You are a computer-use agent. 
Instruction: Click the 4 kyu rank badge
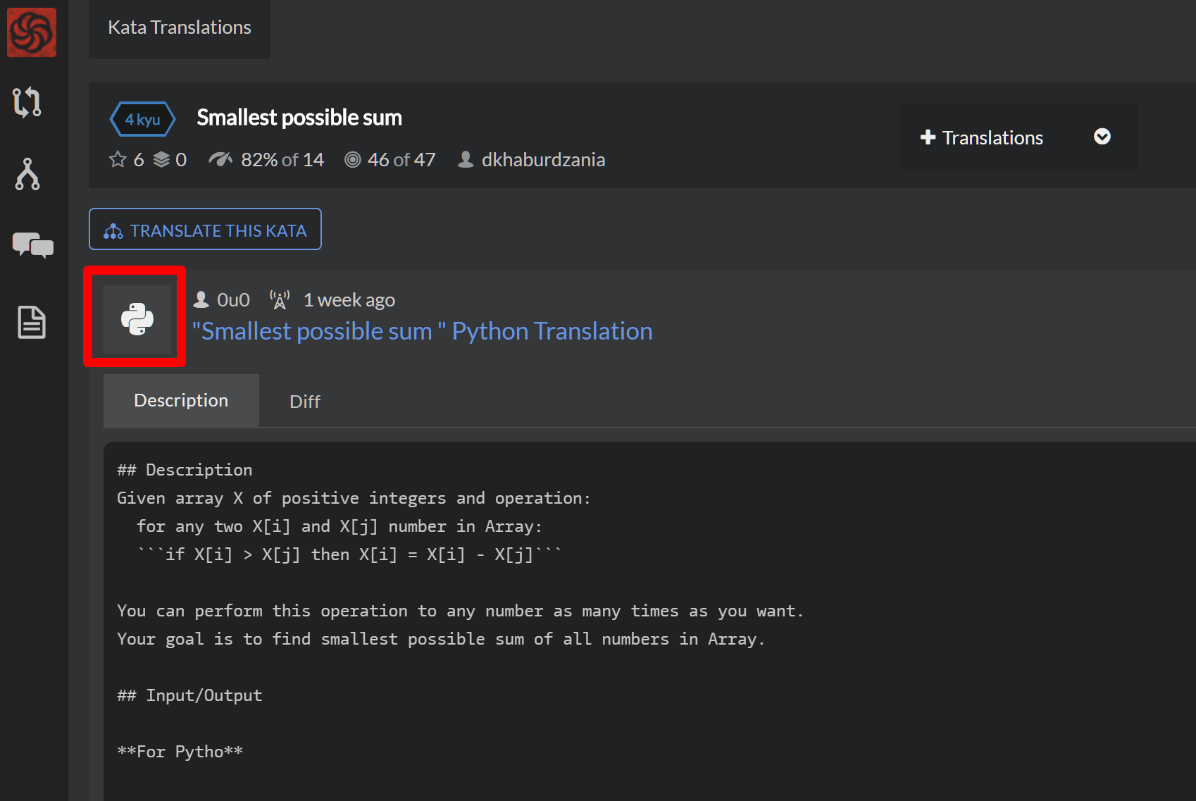point(142,120)
